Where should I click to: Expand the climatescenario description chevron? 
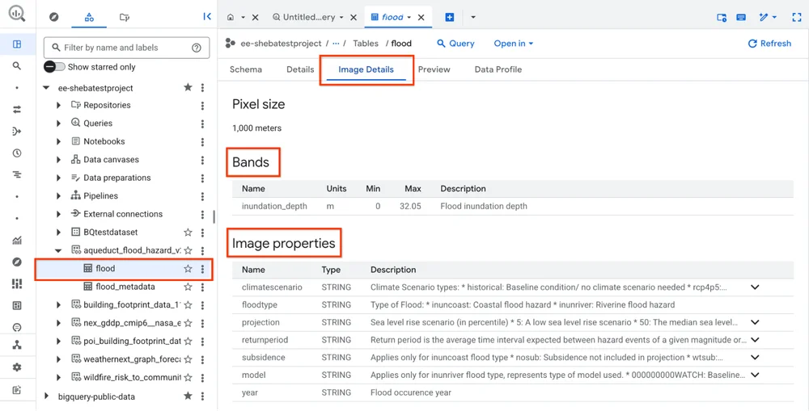point(755,287)
